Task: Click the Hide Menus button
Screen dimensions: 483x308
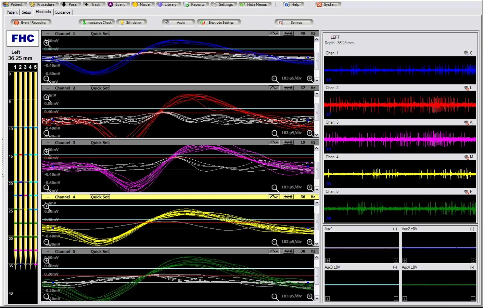Action: coord(255,4)
